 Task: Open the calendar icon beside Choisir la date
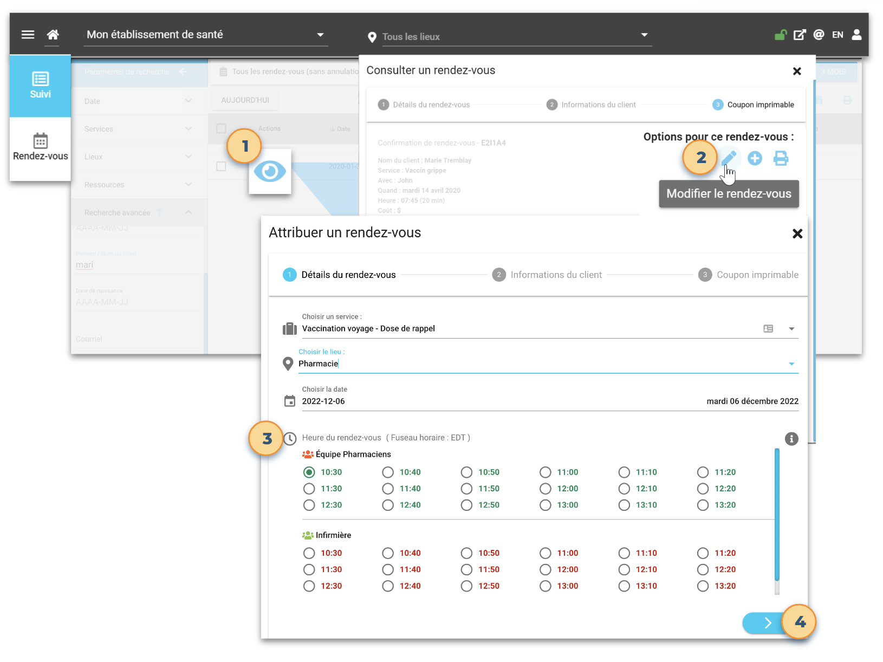pos(290,401)
